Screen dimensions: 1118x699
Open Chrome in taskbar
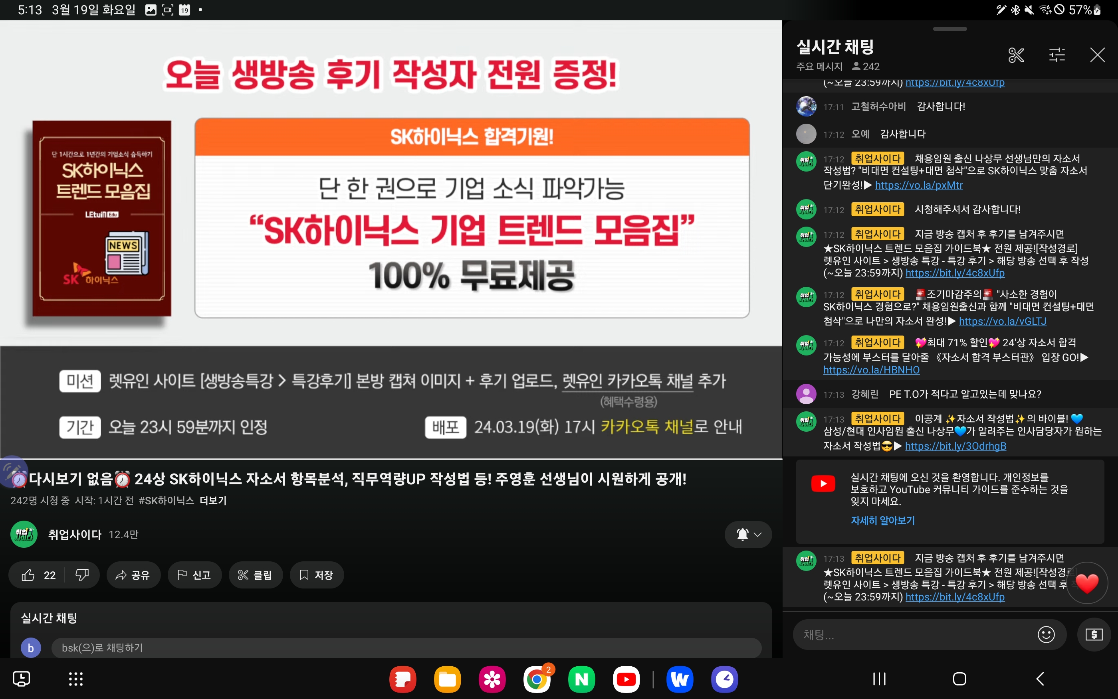pyautogui.click(x=537, y=679)
